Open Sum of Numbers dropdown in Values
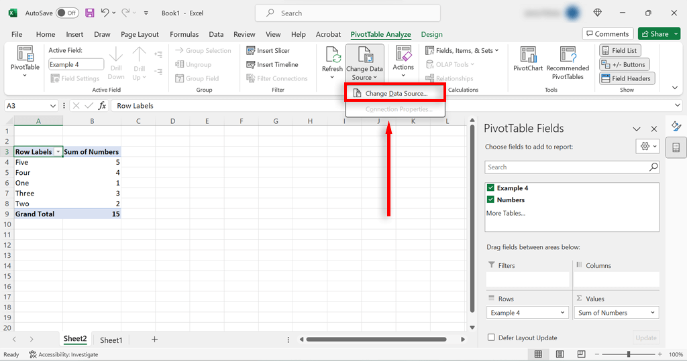This screenshot has height=361, width=687. coord(652,312)
